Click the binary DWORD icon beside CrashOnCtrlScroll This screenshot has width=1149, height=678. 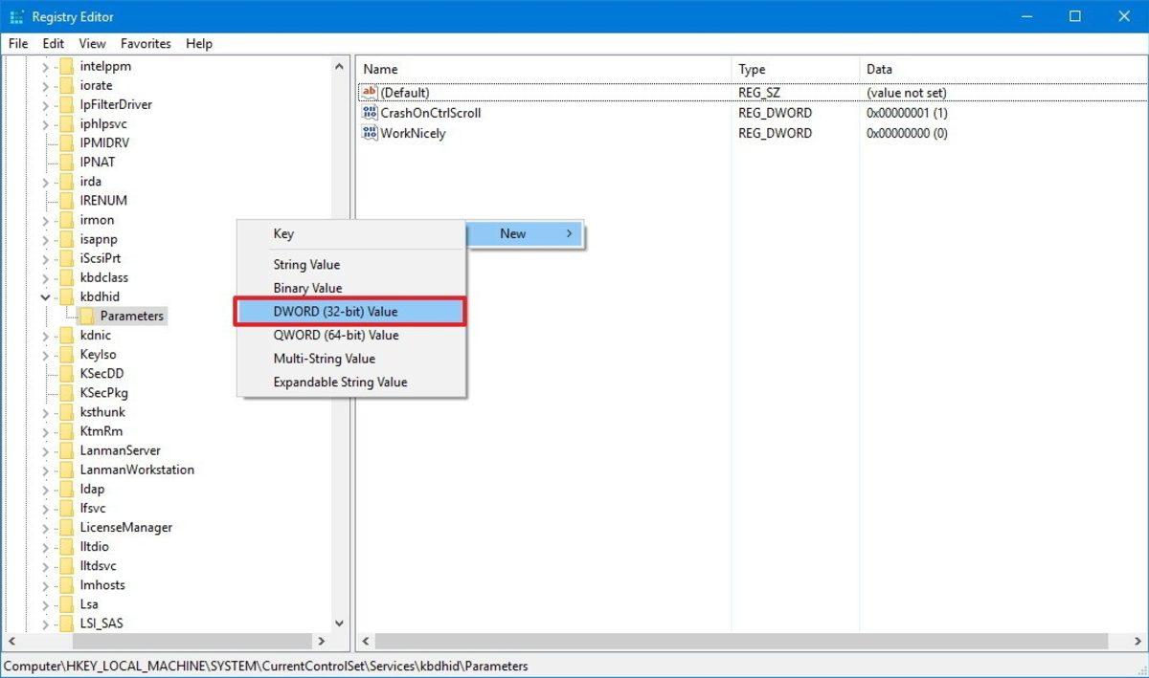coord(370,113)
